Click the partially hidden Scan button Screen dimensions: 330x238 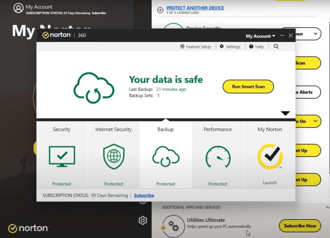click(308, 63)
